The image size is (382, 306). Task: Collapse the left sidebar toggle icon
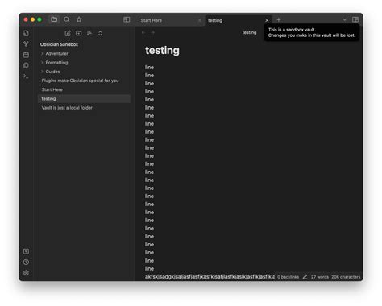click(127, 19)
